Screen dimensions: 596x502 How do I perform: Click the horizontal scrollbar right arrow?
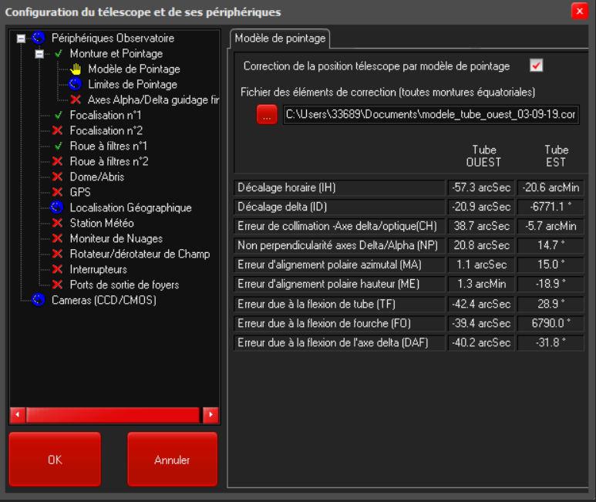[210, 415]
